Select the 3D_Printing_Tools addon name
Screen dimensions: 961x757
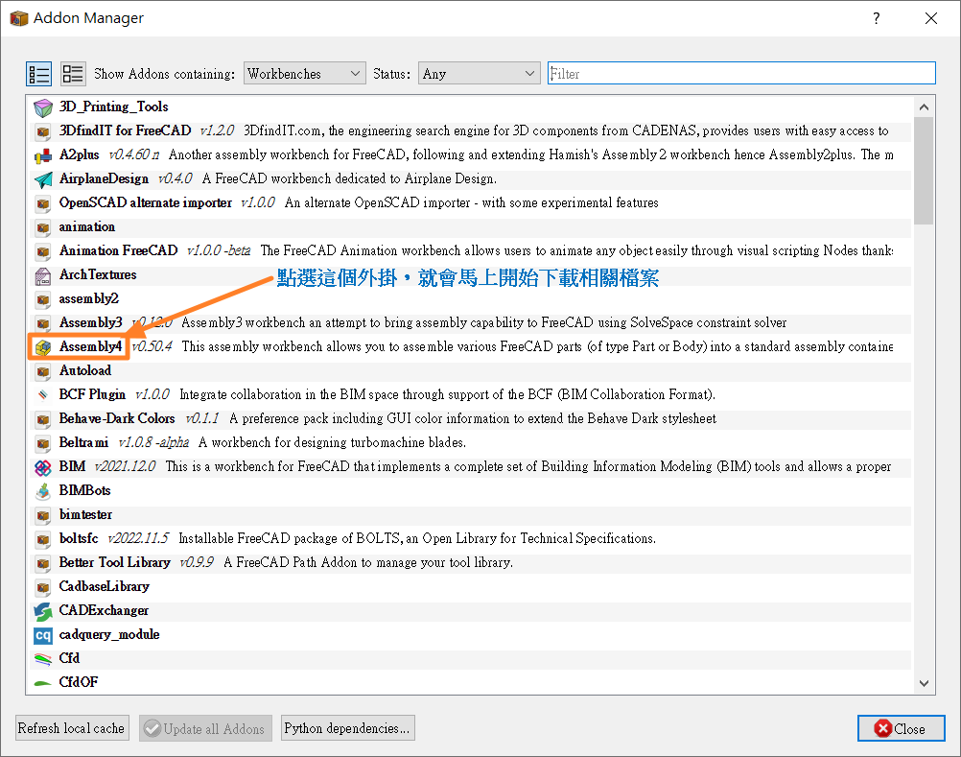click(113, 106)
